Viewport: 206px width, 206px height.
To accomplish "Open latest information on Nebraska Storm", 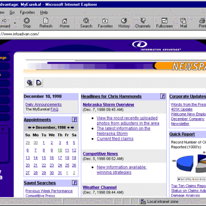I will (x=124, y=131).
